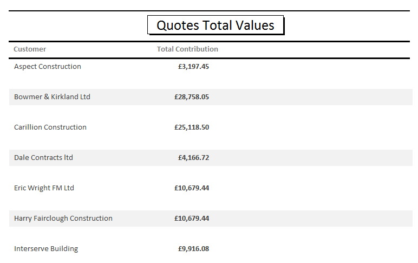Select the Bowmer & Kirkland Ltd row
The width and height of the screenshot is (418, 263).
pos(211,97)
